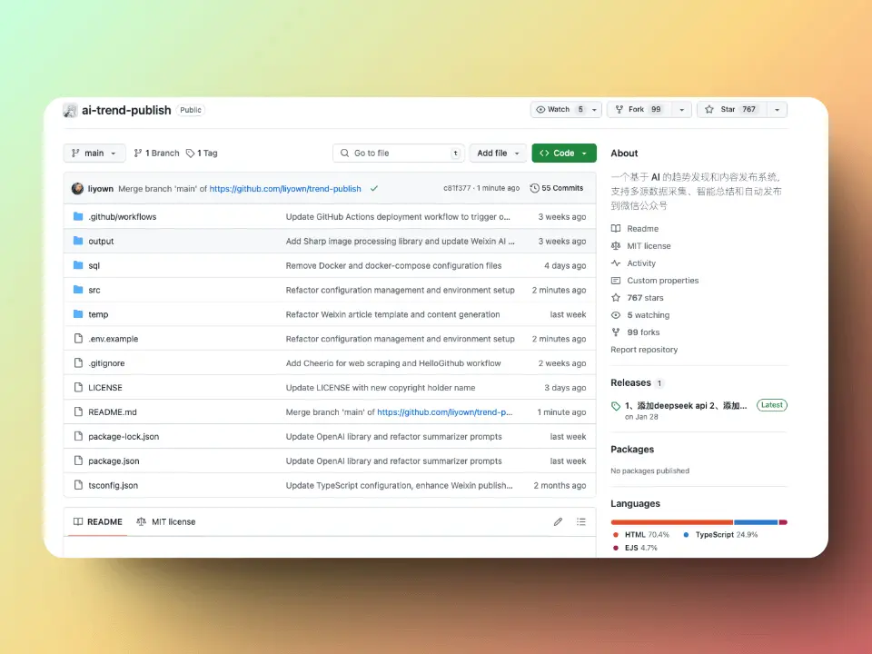This screenshot has width=872, height=654.
Task: Click the 1 Branch icon link
Action: (156, 154)
